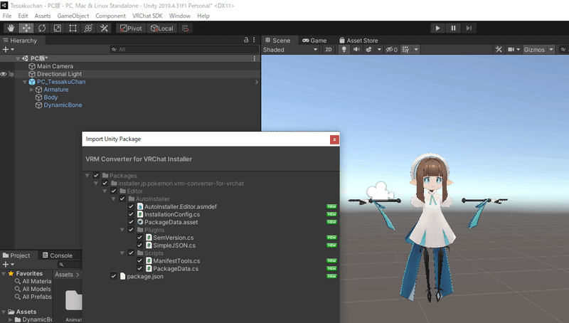Toggle hidden objects visibility counter
569x323 pixels.
392,50
